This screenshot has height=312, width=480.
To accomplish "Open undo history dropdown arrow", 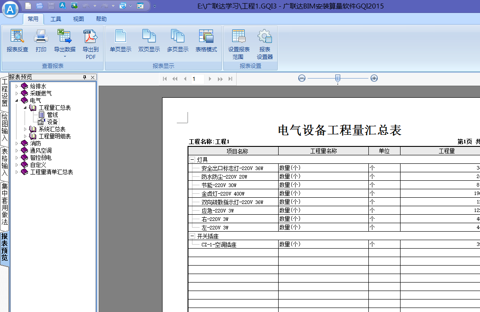I will (x=95, y=6).
